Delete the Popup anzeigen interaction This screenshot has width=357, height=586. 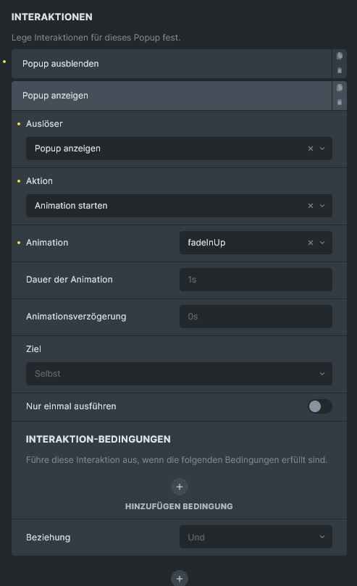pyautogui.click(x=340, y=102)
